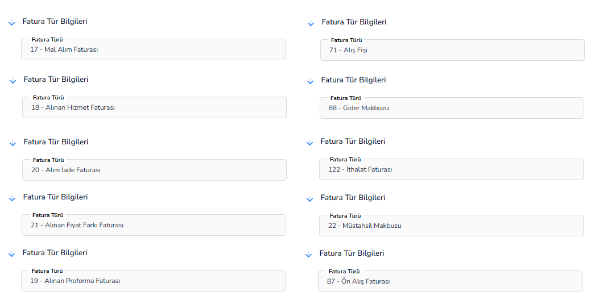The image size is (599, 308).
Task: Collapse section above 22 - Müstahsil Makbuzu
Action: tap(310, 199)
